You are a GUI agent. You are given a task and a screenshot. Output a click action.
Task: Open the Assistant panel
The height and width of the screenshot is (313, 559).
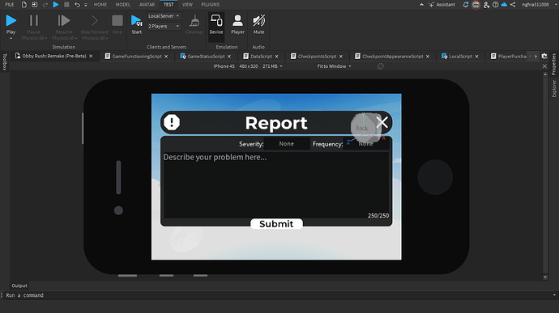tap(442, 5)
